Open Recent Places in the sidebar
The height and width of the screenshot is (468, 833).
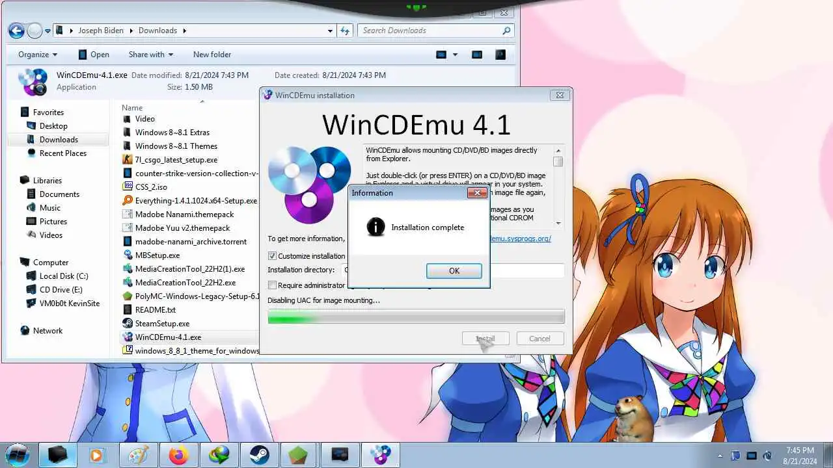tap(63, 153)
